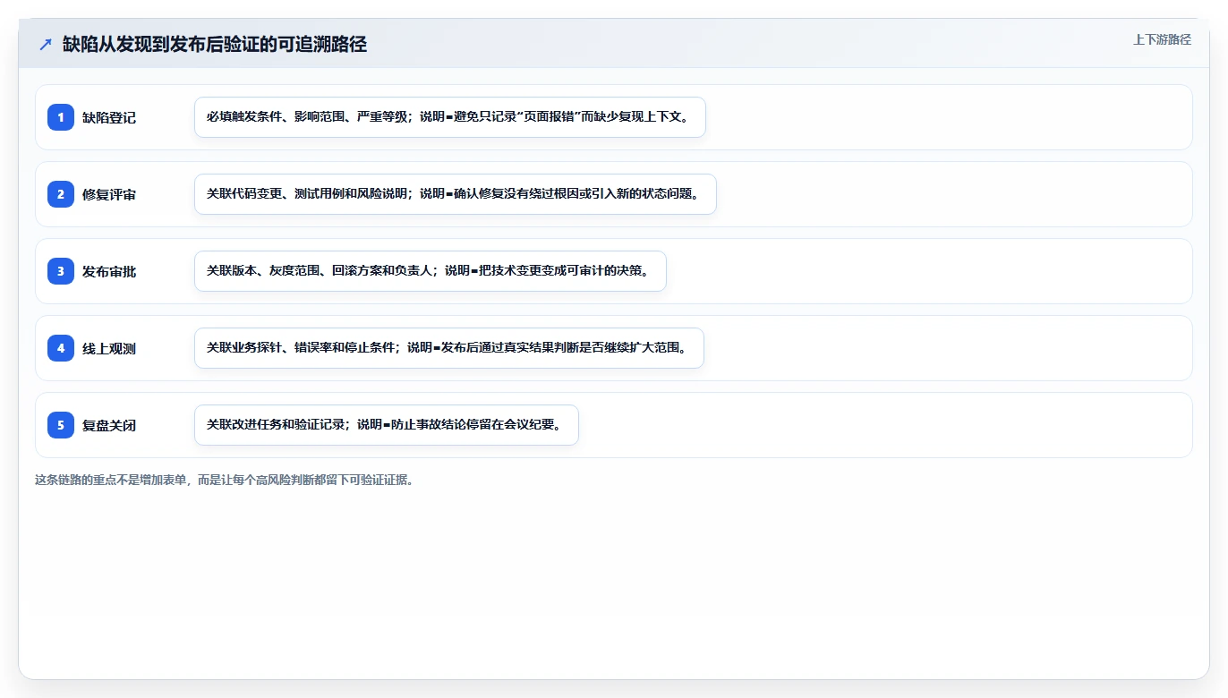Click the step 1 number badge

pos(61,117)
